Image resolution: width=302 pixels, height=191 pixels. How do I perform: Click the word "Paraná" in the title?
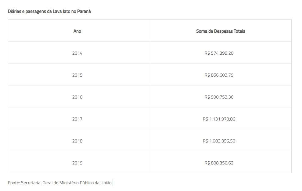[85, 11]
